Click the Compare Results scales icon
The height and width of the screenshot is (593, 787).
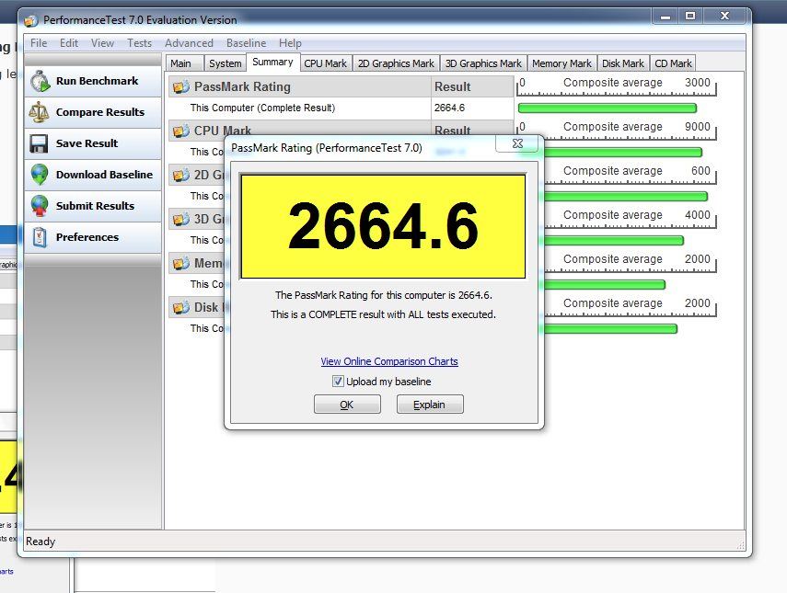click(x=40, y=112)
